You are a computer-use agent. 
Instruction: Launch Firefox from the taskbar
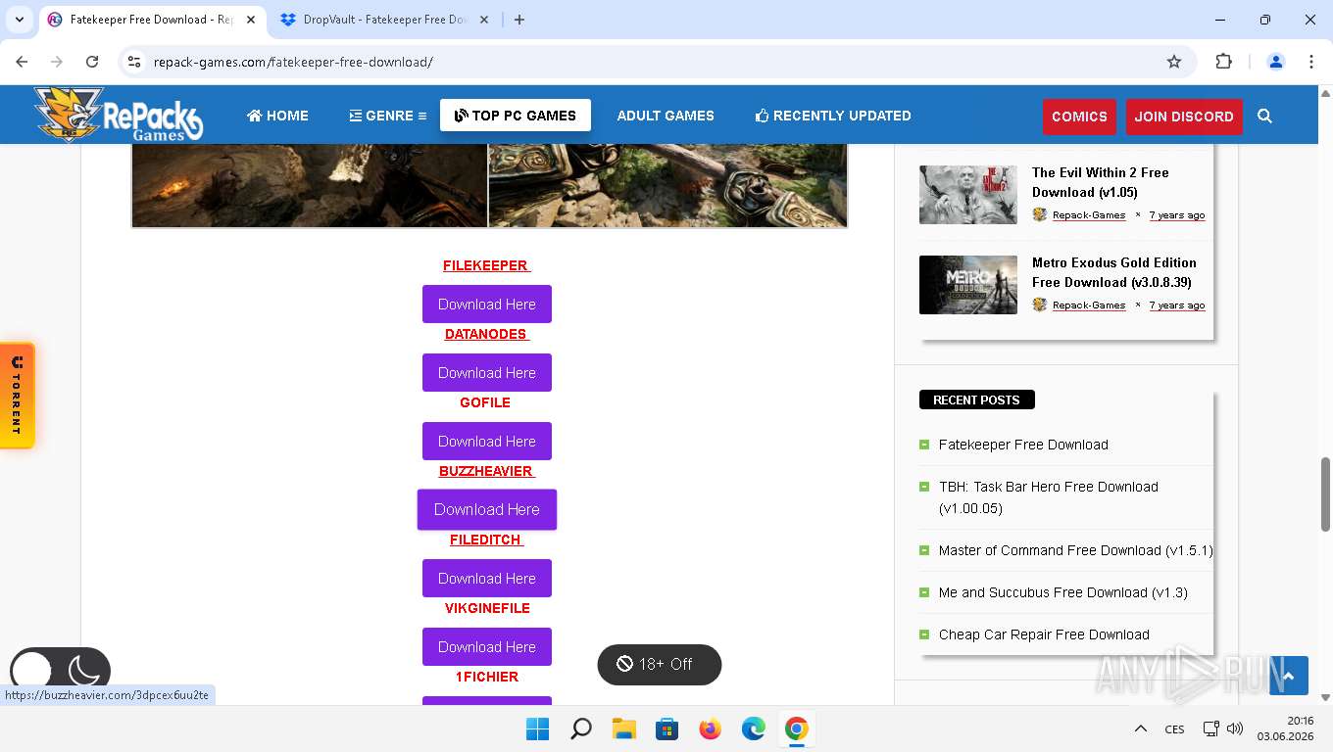(711, 728)
